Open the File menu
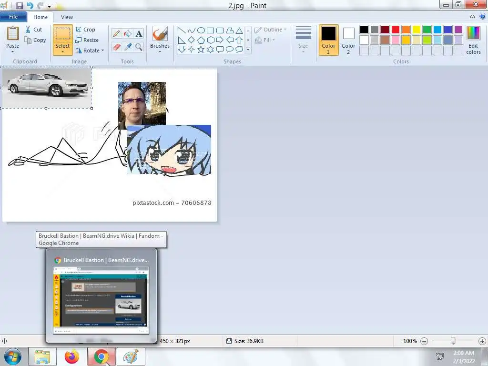 click(13, 17)
